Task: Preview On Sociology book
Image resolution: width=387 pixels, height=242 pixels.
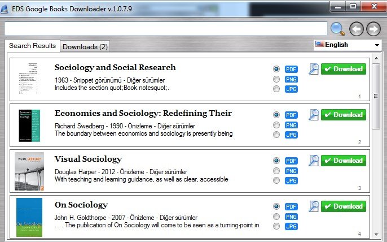Action: coord(314,206)
